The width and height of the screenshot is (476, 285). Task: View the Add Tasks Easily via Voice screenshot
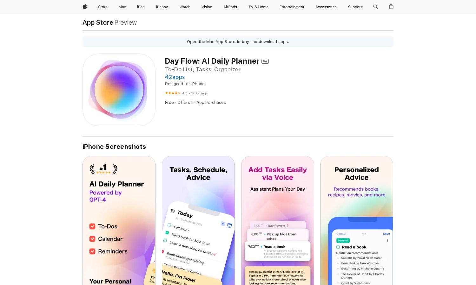[x=278, y=220]
